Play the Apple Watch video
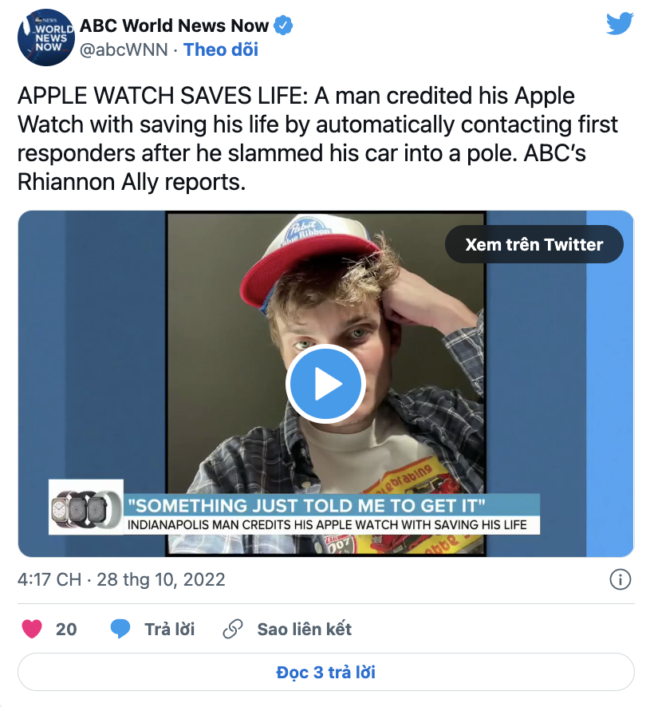646x707 pixels. [x=325, y=385]
